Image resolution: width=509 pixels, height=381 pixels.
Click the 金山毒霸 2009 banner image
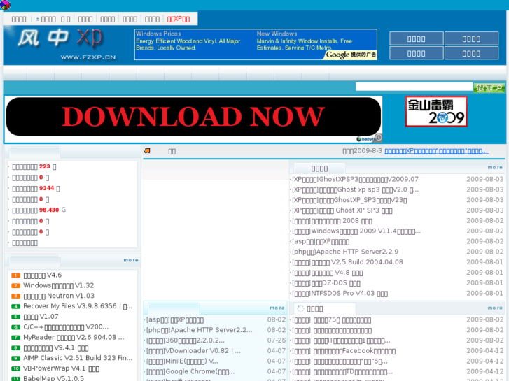(436, 111)
